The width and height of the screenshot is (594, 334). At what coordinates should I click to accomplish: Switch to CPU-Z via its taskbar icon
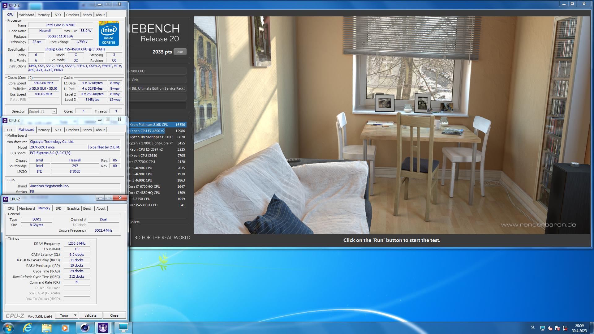pyautogui.click(x=103, y=328)
